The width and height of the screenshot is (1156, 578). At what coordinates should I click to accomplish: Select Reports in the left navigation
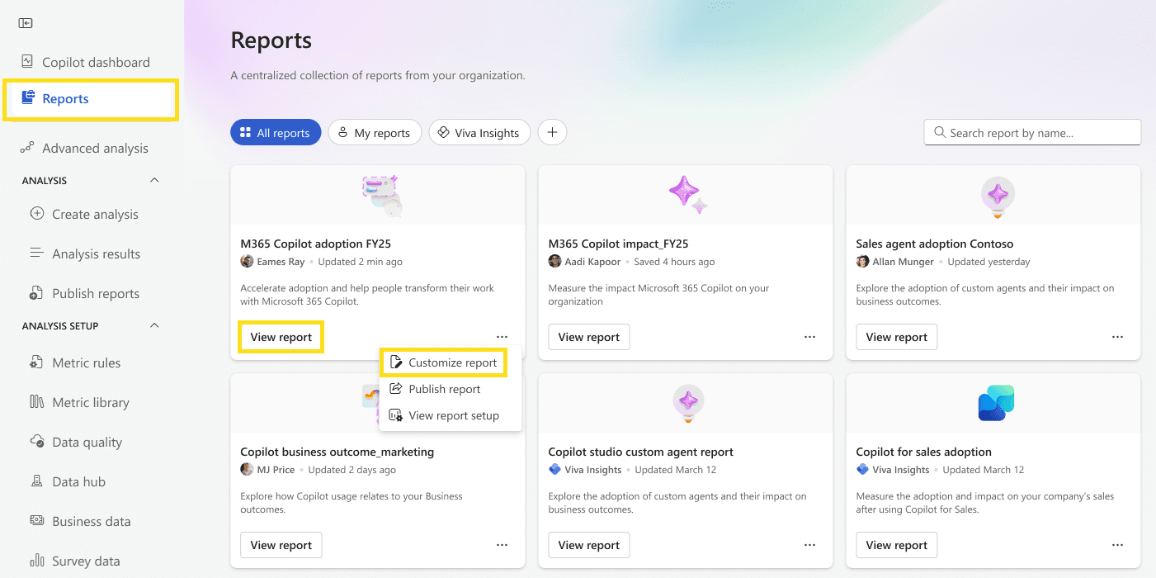[91, 99]
